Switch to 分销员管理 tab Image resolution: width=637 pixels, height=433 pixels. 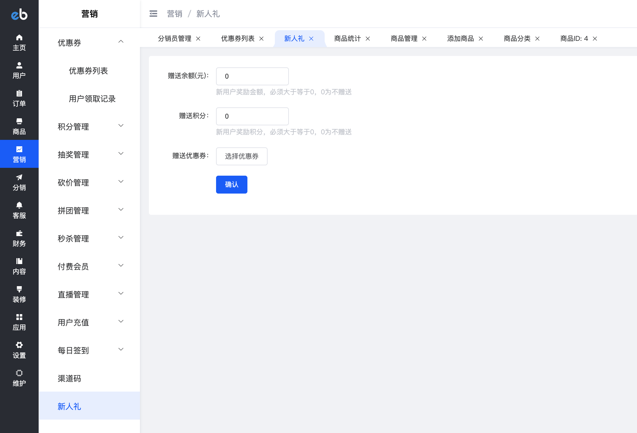[174, 39]
